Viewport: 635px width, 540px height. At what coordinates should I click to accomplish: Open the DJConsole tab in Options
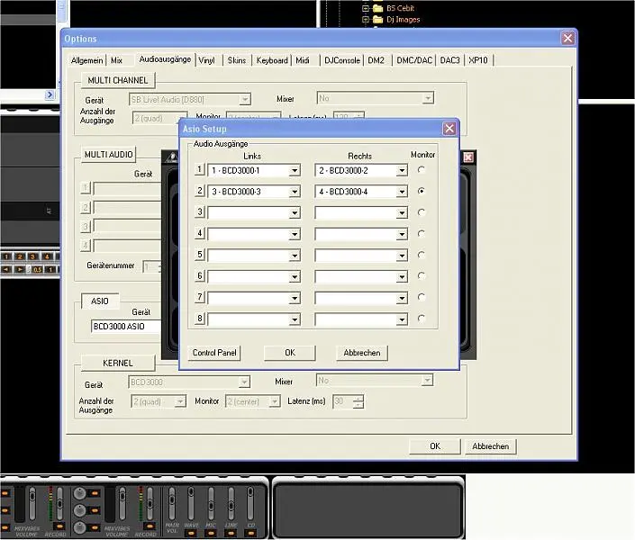pyautogui.click(x=341, y=60)
